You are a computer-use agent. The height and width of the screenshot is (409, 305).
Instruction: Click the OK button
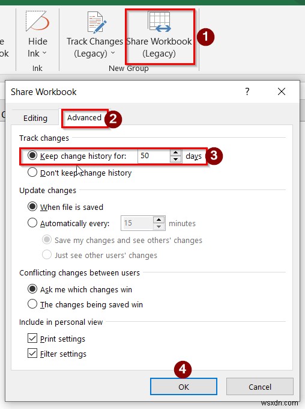coord(184,387)
